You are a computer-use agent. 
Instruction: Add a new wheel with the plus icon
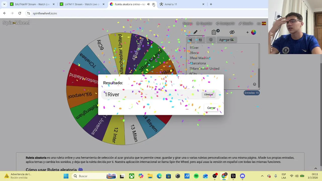click(248, 32)
